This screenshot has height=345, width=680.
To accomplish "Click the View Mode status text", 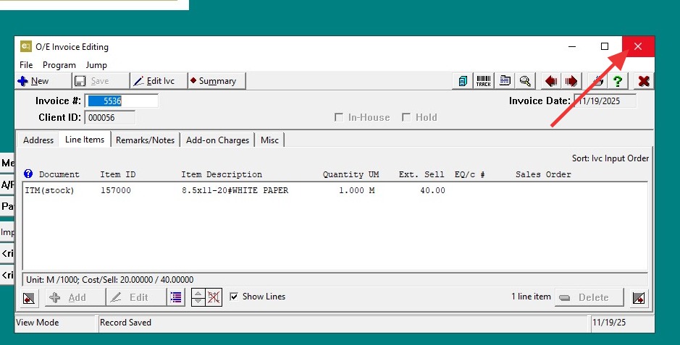I will [38, 323].
